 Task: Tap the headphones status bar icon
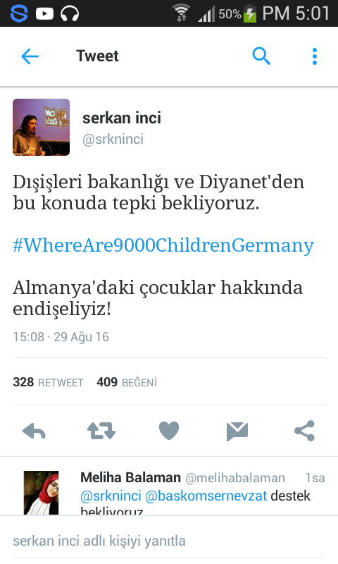pos(70,14)
